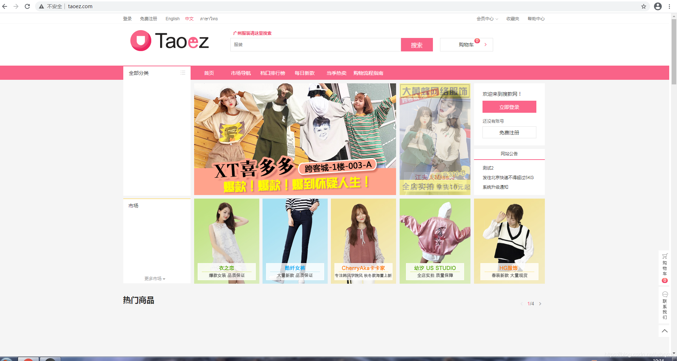Click the browser forward arrow
Screen dimensions: 677x361
coord(16,6)
